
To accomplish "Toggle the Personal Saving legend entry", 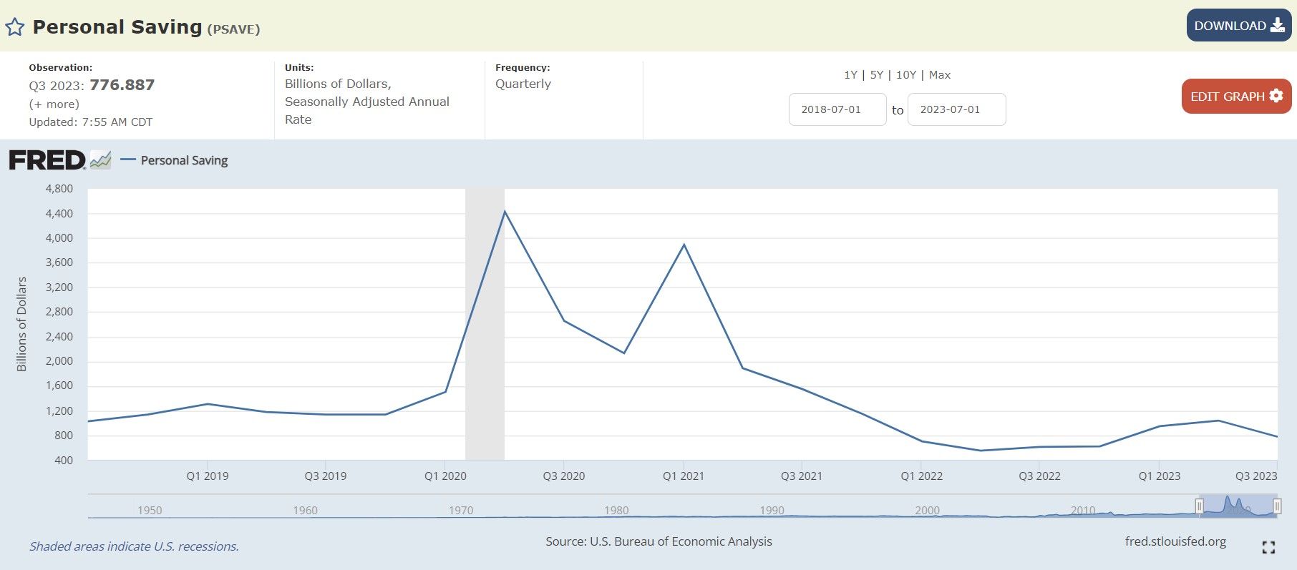I will tap(175, 160).
